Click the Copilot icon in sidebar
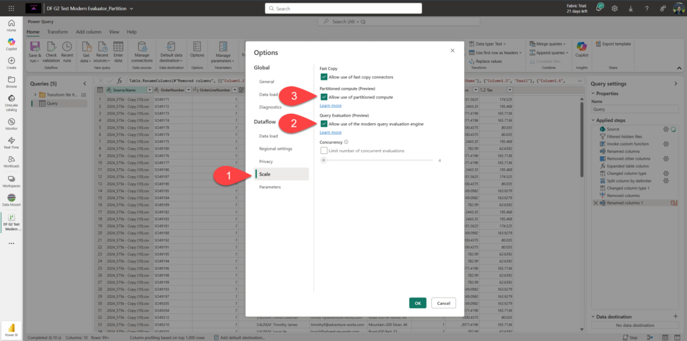Viewport: 687px width, 341px height. tap(11, 45)
